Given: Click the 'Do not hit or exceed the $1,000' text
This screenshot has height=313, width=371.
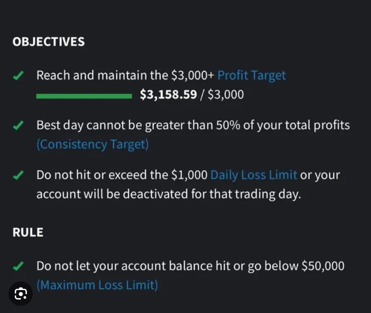Looking at the screenshot, I should click(122, 175).
